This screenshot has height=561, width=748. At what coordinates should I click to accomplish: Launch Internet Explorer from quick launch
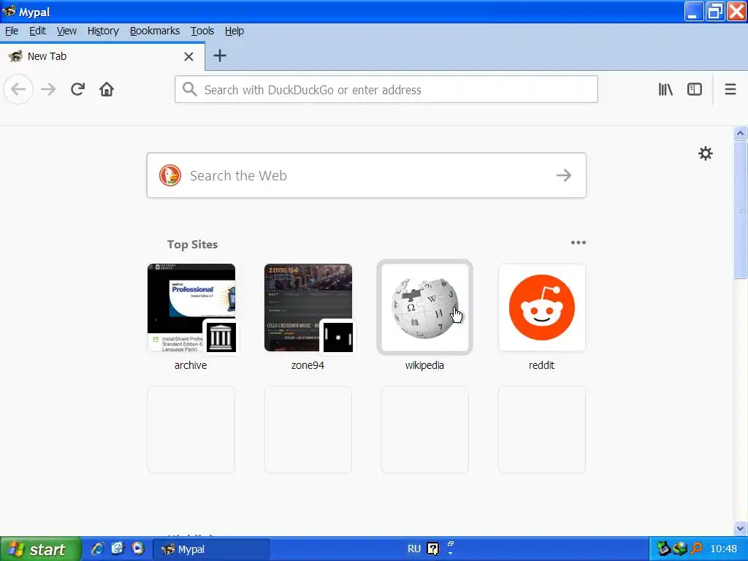(x=98, y=549)
